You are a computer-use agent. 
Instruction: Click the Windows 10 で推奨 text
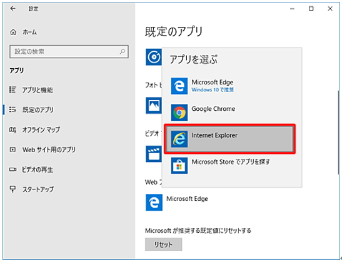(213, 90)
